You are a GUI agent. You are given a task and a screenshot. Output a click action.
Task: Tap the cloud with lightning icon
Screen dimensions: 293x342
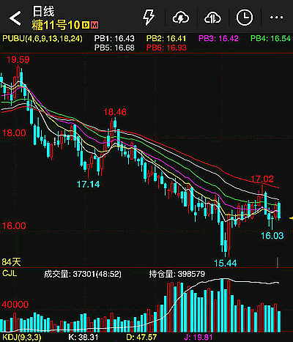tap(181, 18)
